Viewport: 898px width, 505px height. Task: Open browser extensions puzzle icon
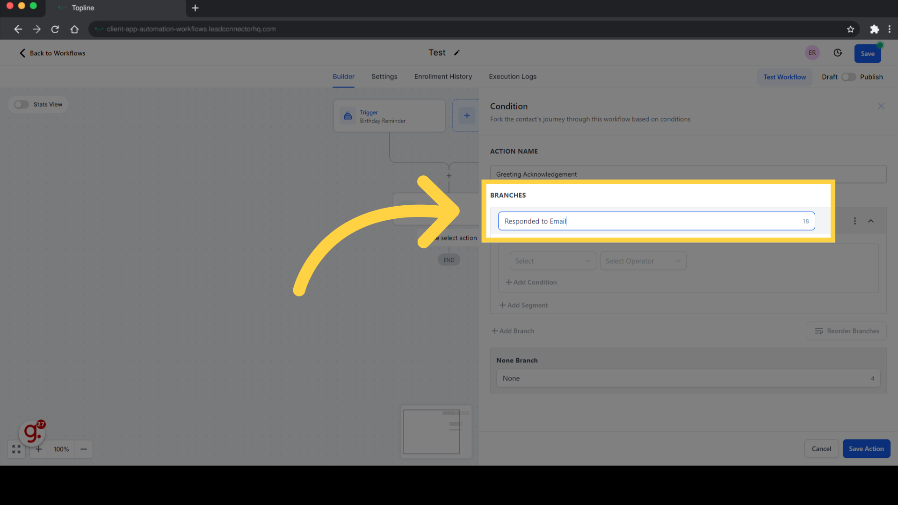coord(874,29)
